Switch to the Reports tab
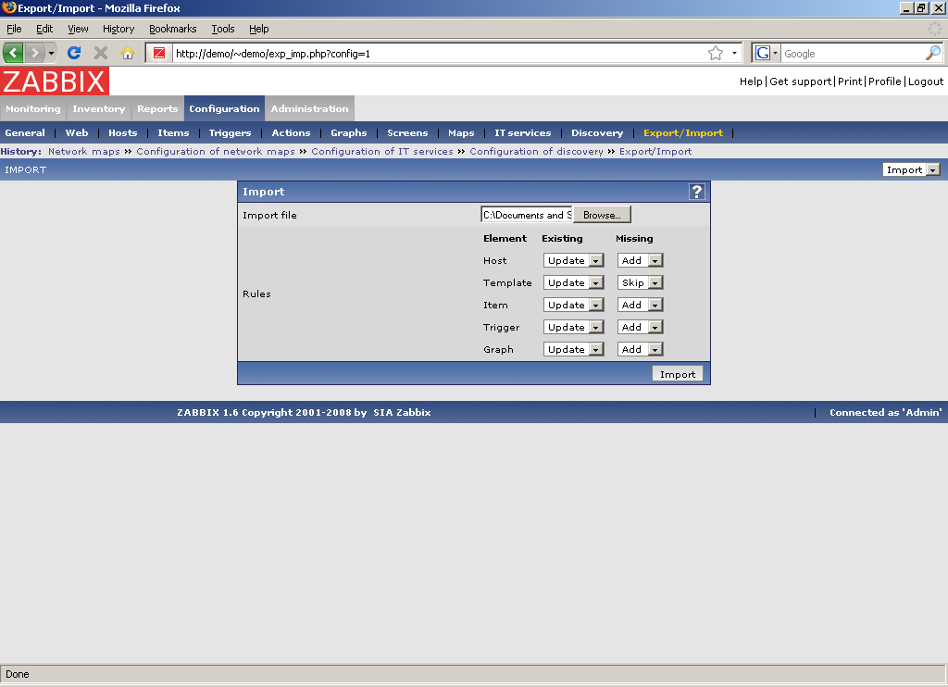 [157, 109]
